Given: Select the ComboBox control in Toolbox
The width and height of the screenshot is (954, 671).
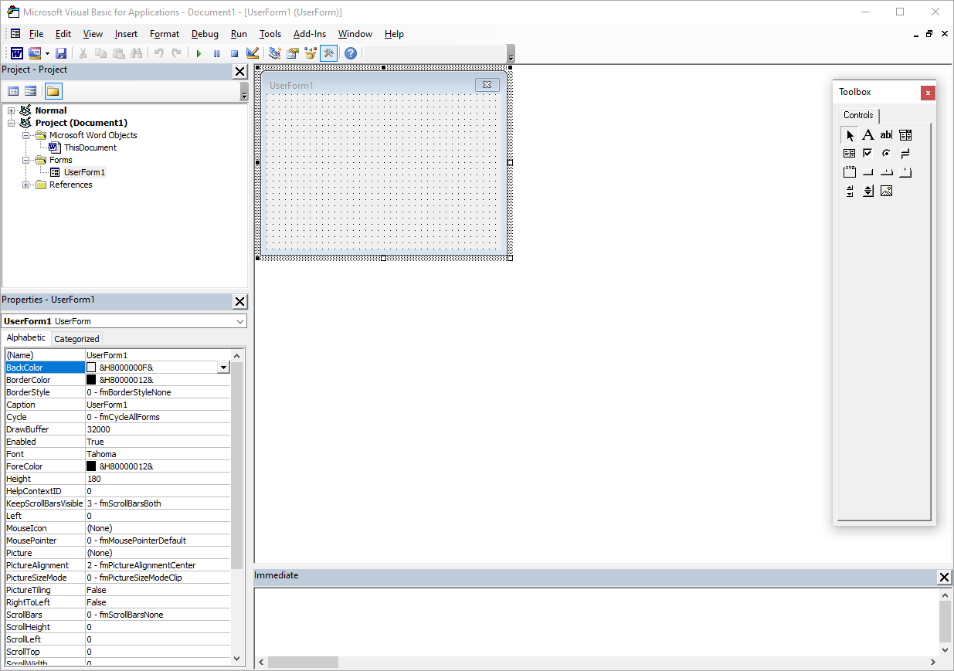Looking at the screenshot, I should (x=905, y=135).
